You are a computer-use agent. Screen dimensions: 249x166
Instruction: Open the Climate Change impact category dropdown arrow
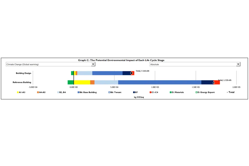pos(93,64)
